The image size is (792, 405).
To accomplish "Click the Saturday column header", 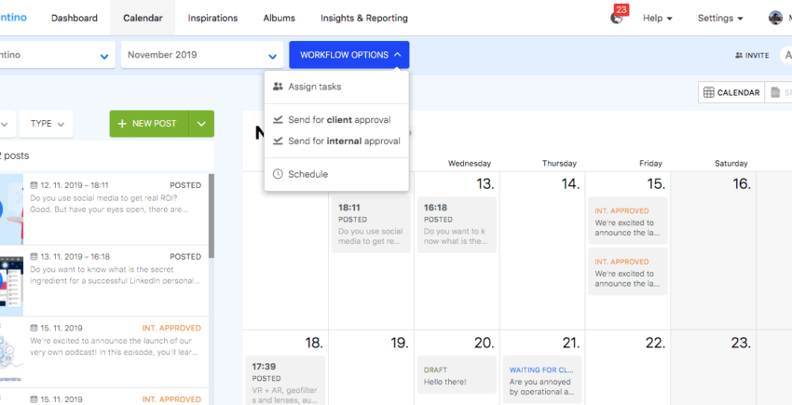I will point(731,163).
